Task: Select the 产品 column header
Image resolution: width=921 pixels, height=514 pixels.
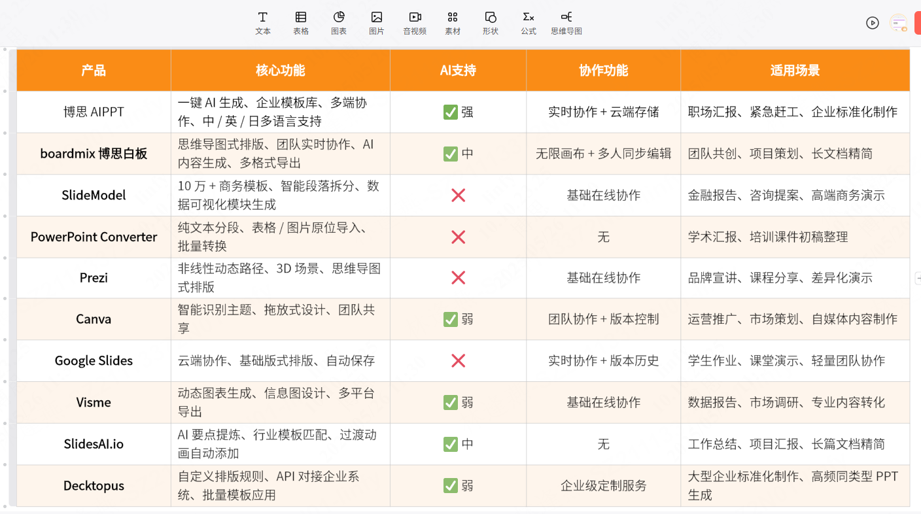Action: click(x=94, y=71)
